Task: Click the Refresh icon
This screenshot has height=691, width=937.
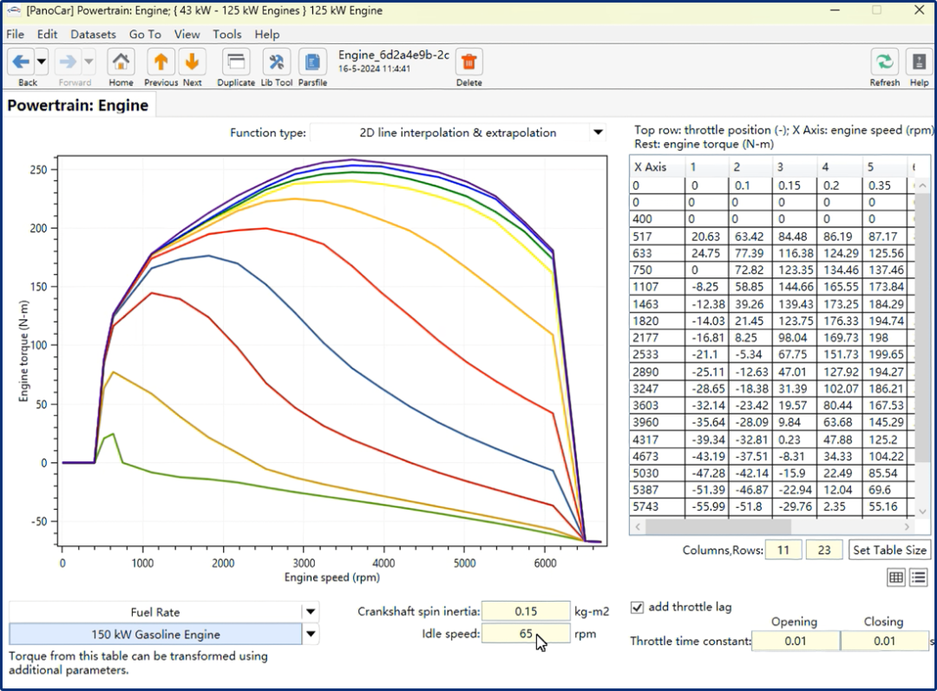Action: click(884, 62)
